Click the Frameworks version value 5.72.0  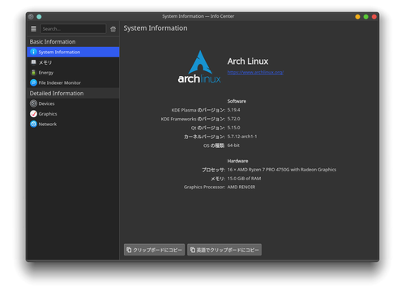point(233,119)
